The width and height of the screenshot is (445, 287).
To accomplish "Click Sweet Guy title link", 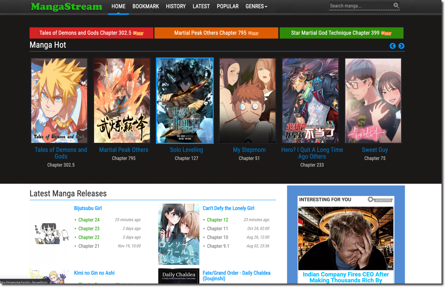I will tap(375, 150).
